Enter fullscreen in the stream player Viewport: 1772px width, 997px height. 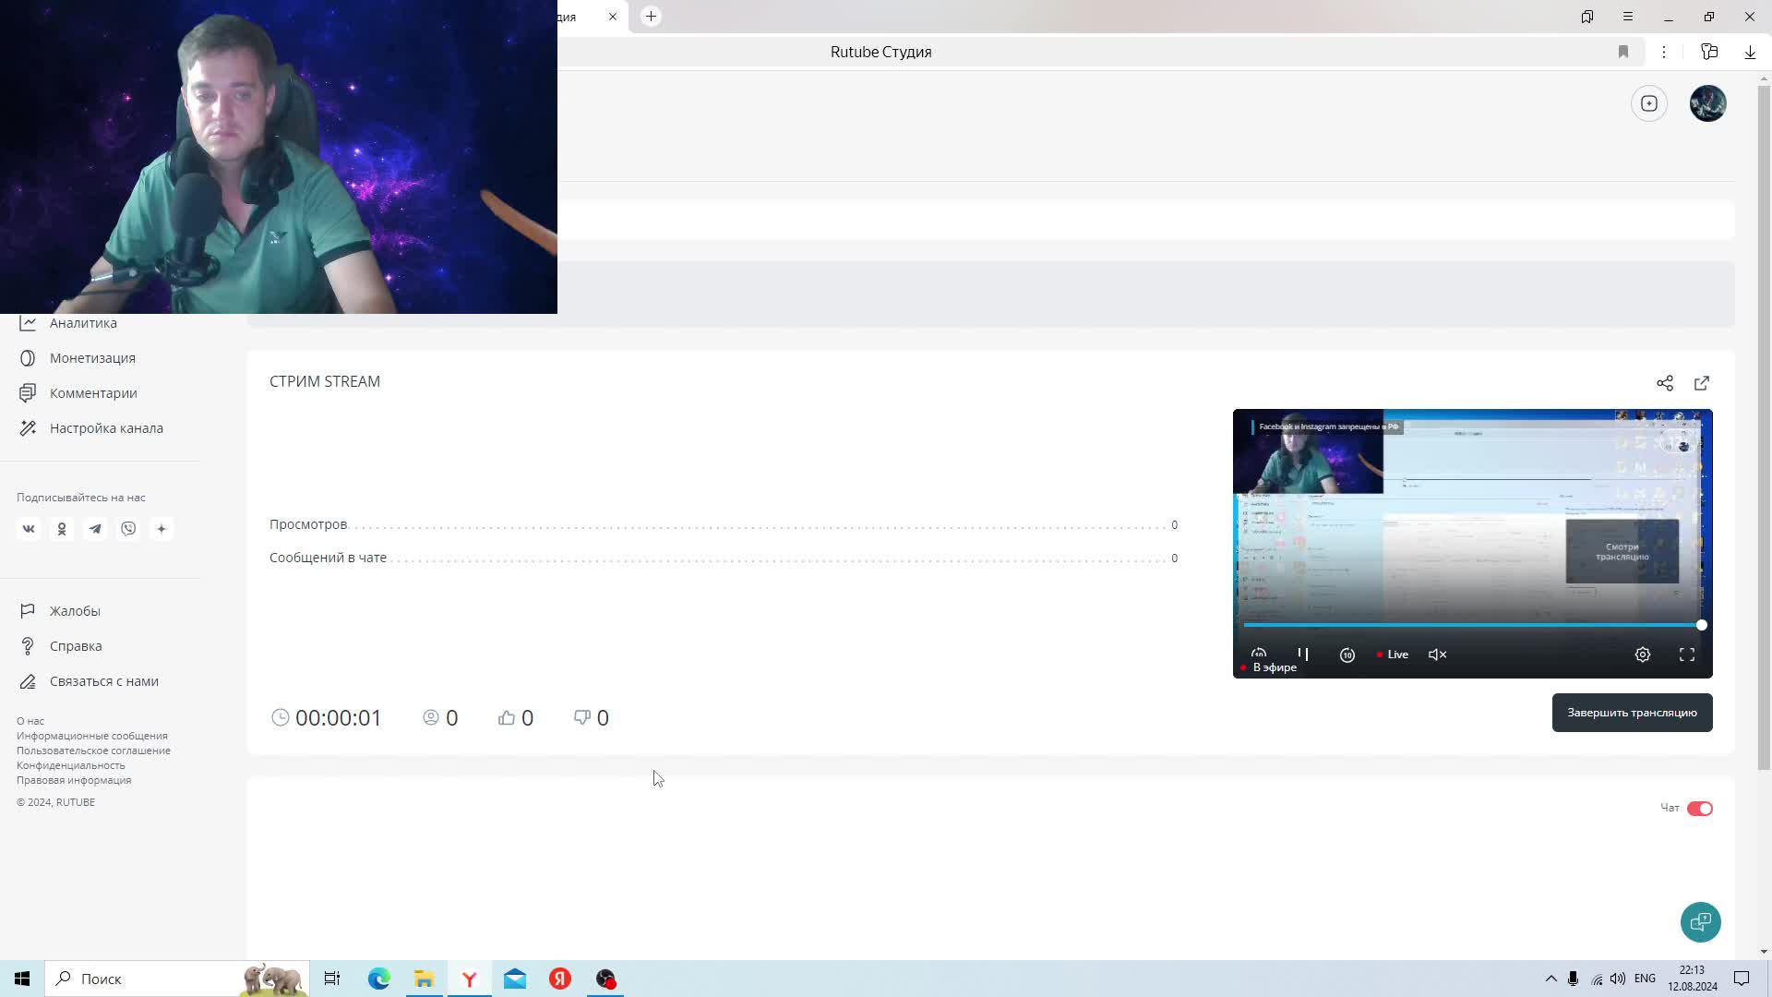click(x=1686, y=655)
